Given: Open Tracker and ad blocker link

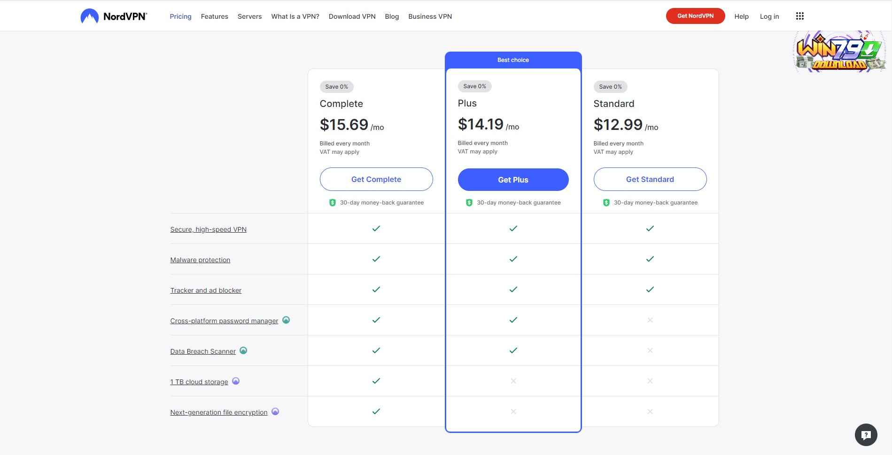Looking at the screenshot, I should pyautogui.click(x=206, y=290).
